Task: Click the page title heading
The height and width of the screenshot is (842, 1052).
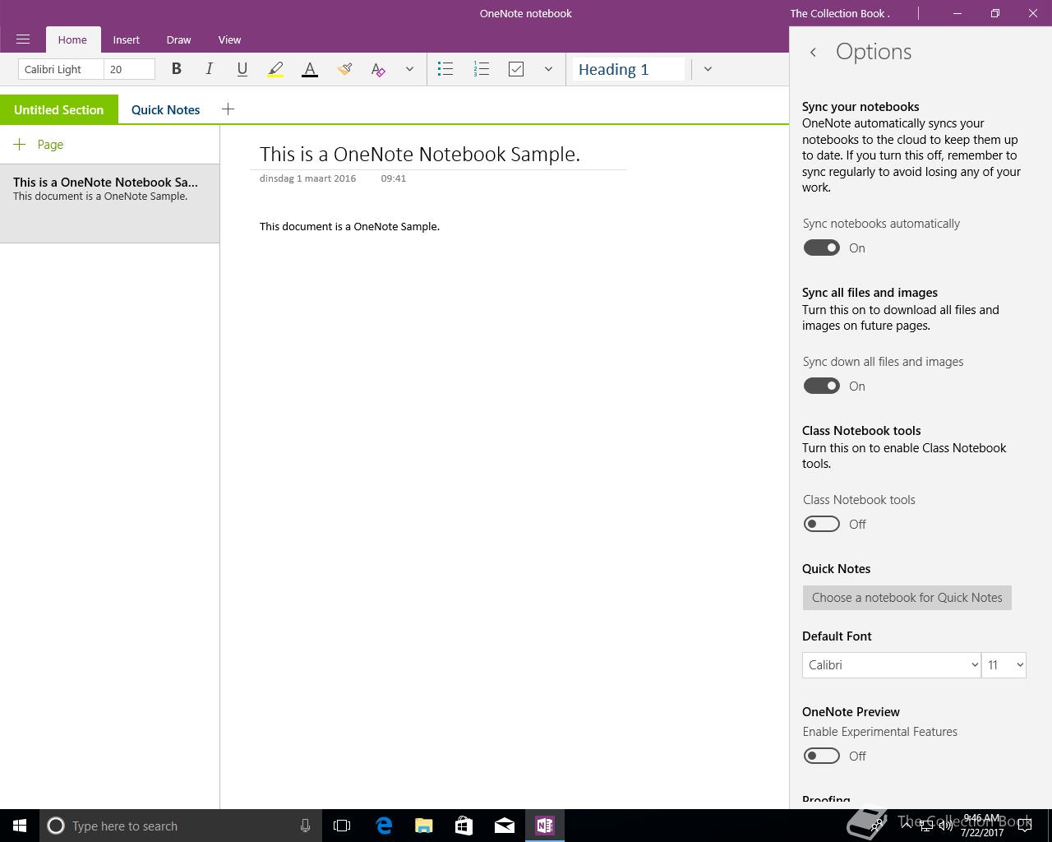Action: [x=420, y=154]
